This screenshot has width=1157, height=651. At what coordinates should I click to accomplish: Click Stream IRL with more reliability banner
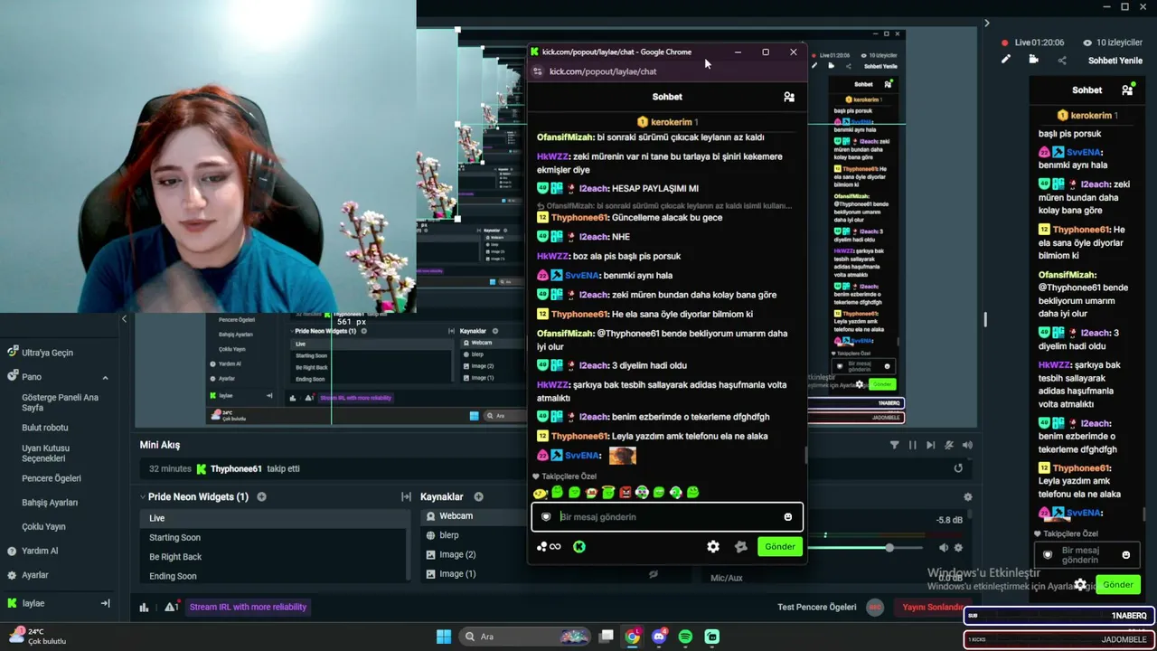tap(248, 608)
